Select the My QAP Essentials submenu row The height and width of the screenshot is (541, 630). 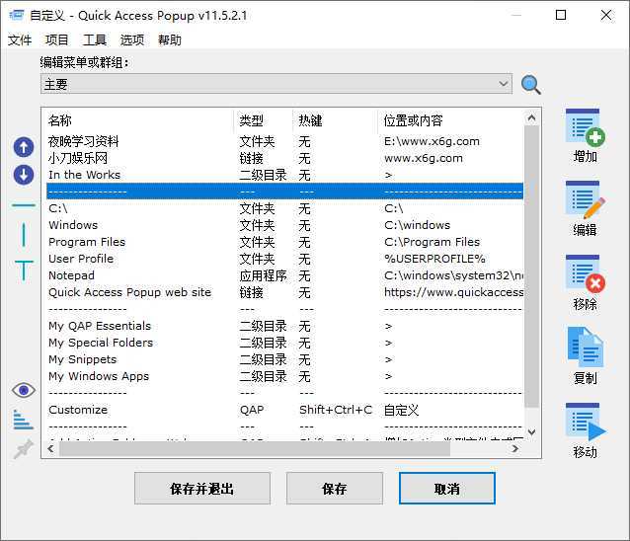100,326
